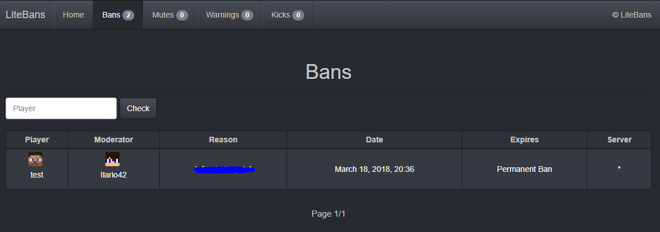660x232 pixels.
Task: Click the Warnings count badge
Action: point(247,15)
